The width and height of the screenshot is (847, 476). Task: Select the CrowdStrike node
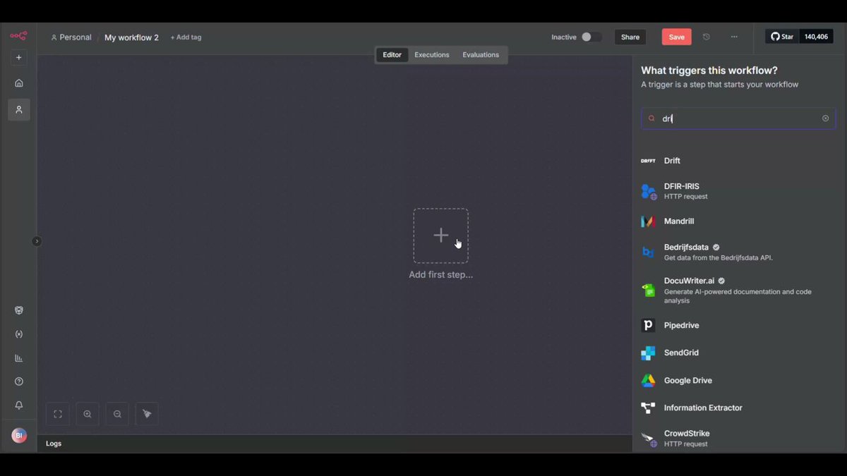pyautogui.click(x=738, y=438)
